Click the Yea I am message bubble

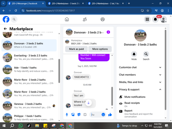78,96
